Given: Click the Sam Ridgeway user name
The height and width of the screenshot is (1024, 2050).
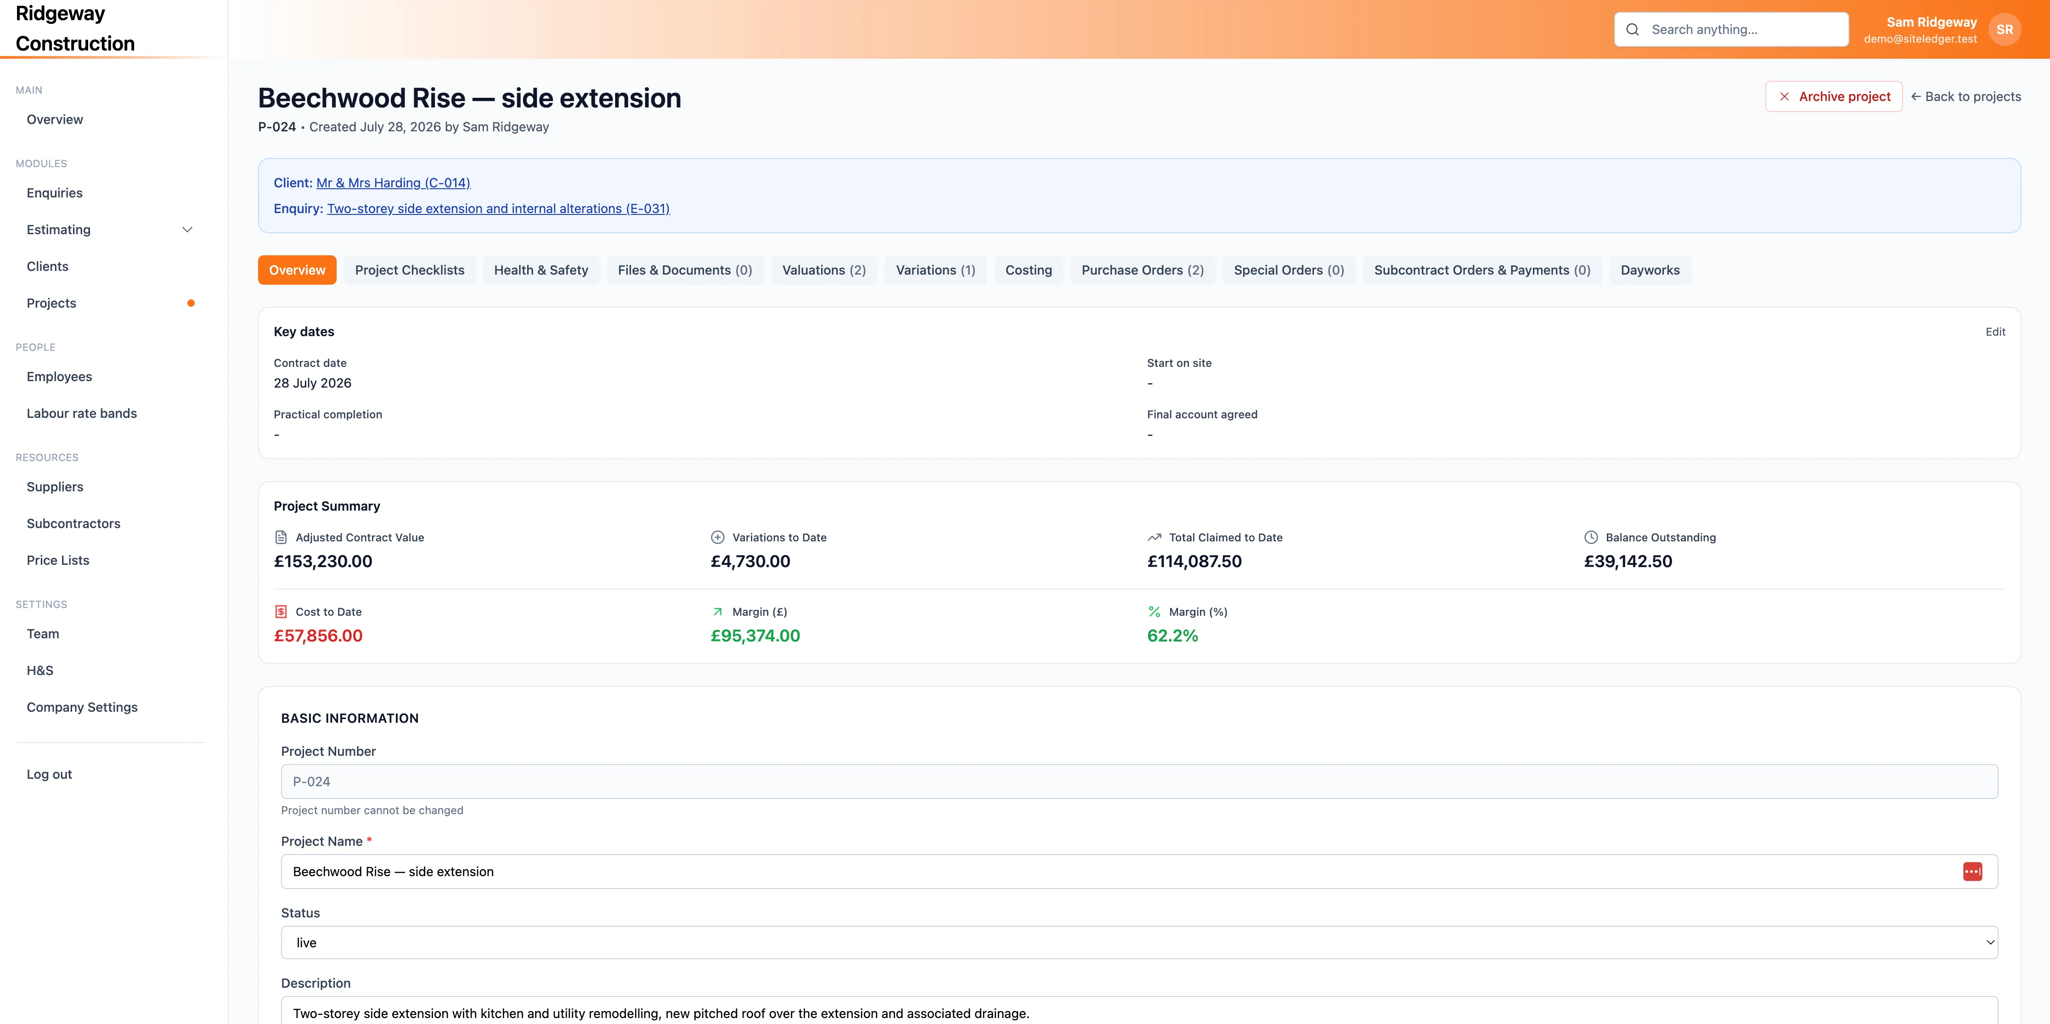Looking at the screenshot, I should (x=1932, y=23).
